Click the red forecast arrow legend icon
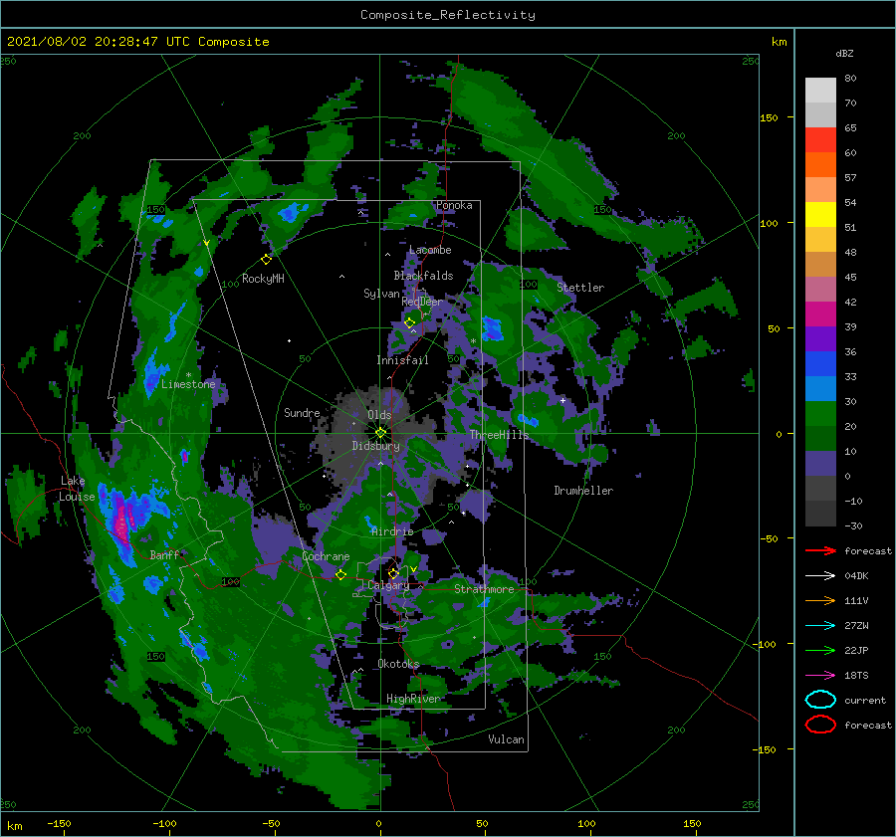 pos(820,550)
